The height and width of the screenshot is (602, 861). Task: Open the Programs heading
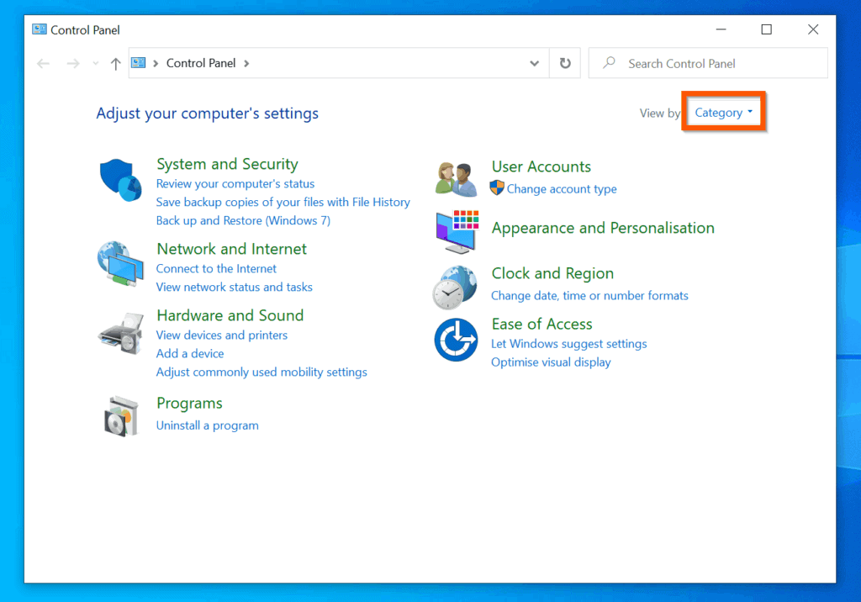point(189,404)
